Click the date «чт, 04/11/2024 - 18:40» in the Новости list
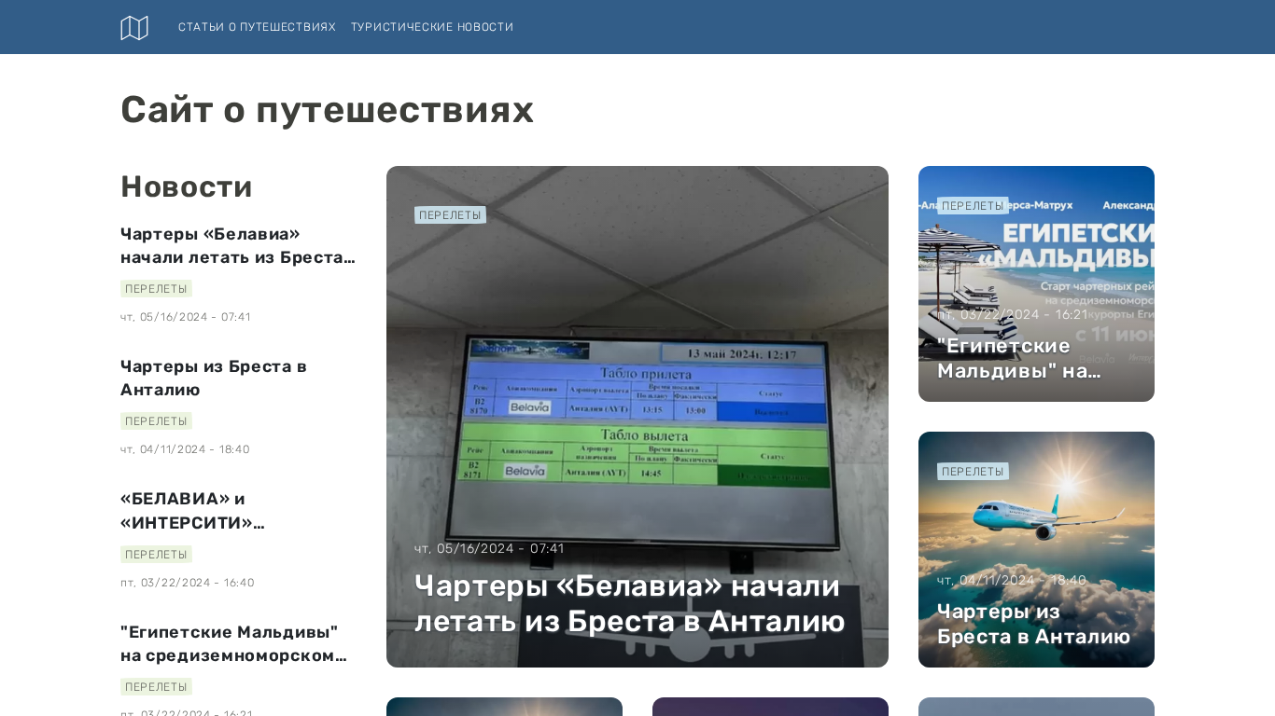 tap(185, 449)
